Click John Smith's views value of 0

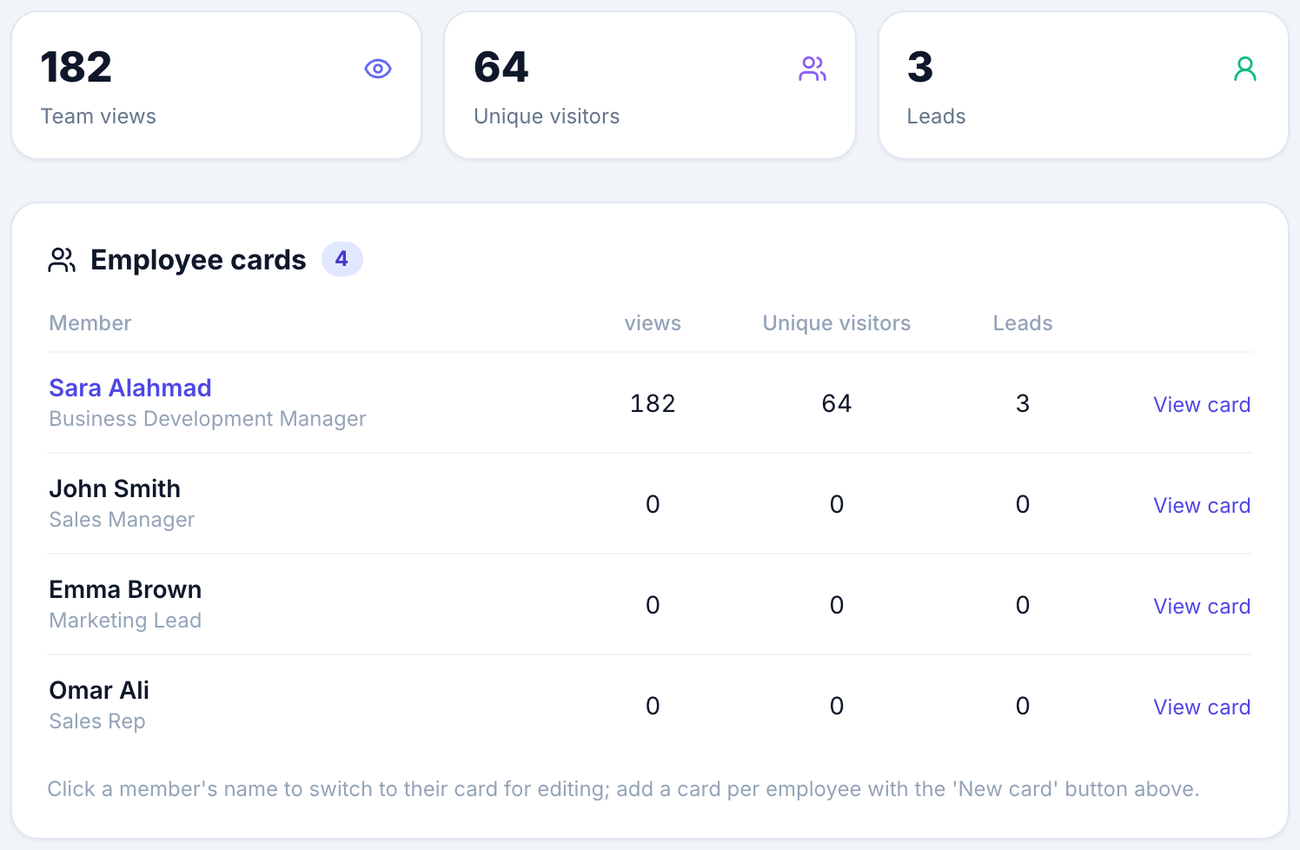click(x=653, y=504)
